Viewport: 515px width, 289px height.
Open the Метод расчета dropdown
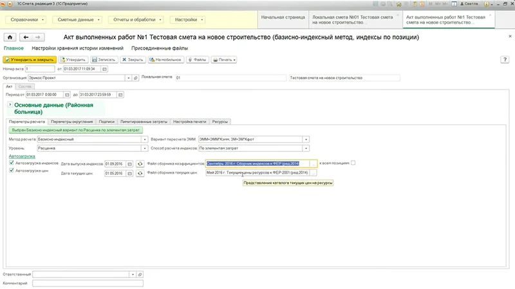(x=144, y=139)
